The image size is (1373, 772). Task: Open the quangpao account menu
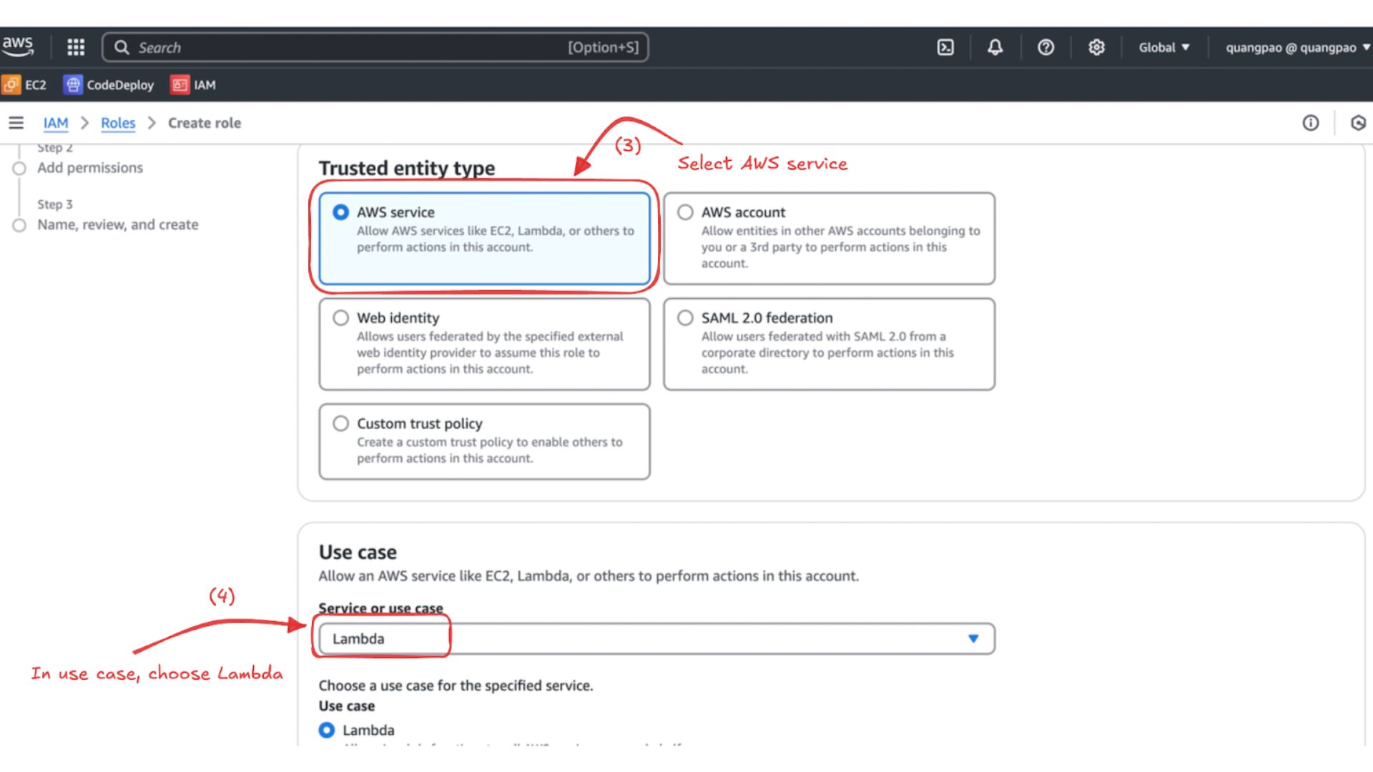click(x=1293, y=47)
